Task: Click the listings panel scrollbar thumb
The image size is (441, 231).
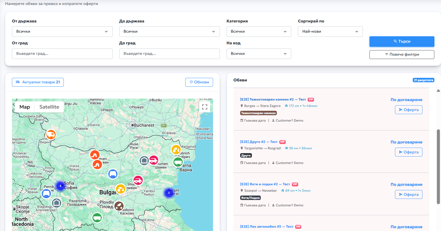Action: (438, 167)
